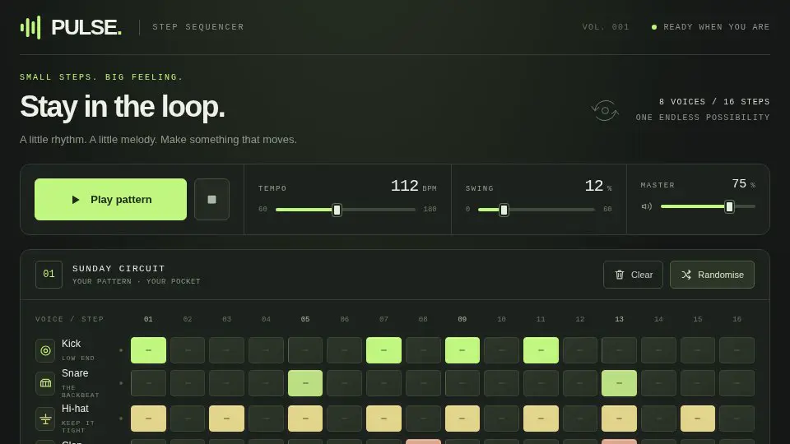
Task: Click the VOL. 001 label
Action: pyautogui.click(x=606, y=27)
